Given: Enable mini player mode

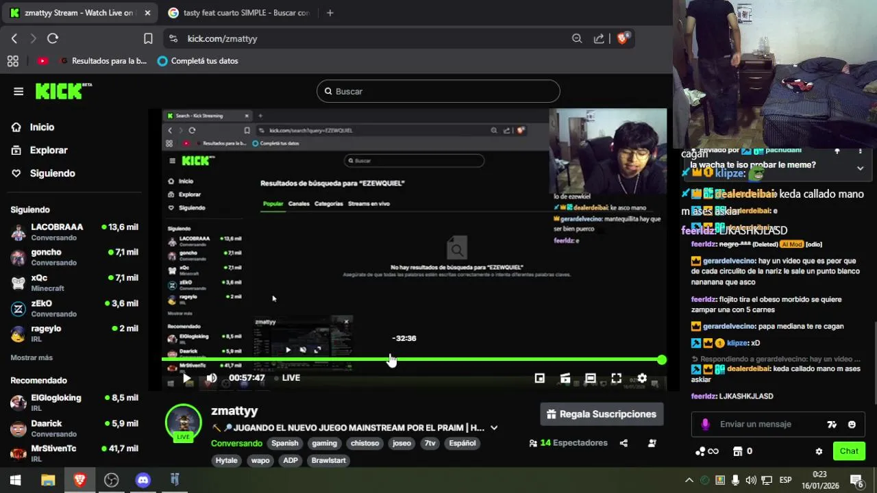Looking at the screenshot, I should click(x=540, y=378).
